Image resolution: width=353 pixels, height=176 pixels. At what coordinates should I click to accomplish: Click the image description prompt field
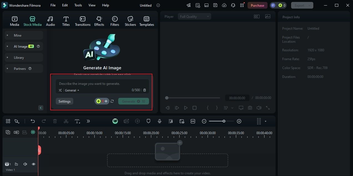102,83
